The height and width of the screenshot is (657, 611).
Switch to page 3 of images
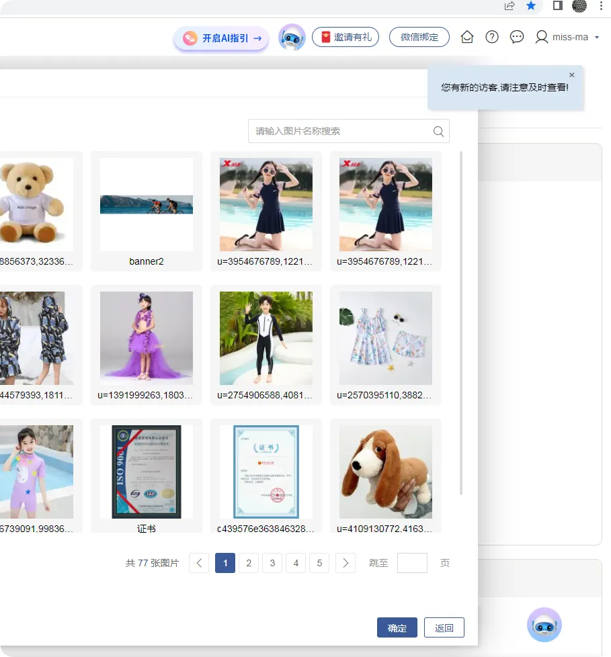pyautogui.click(x=272, y=563)
